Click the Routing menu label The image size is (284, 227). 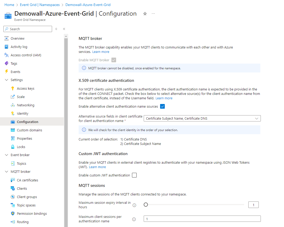(23, 222)
